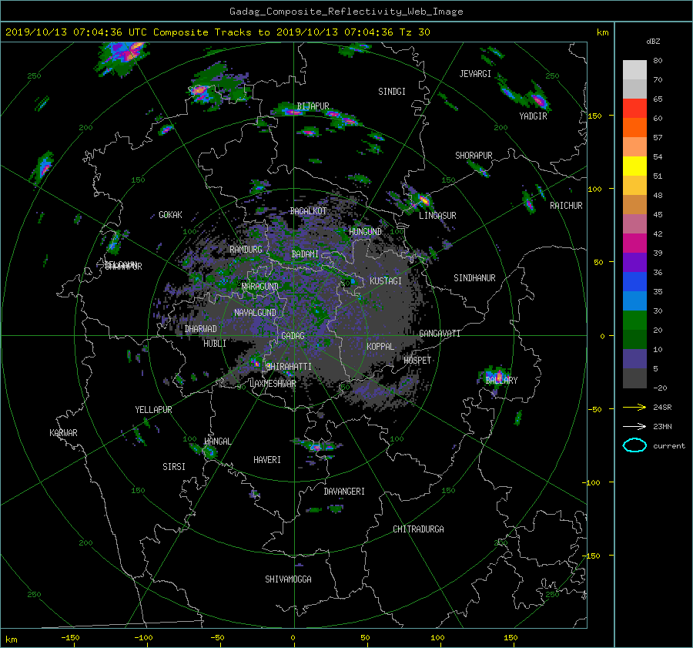This screenshot has height=648, width=693.
Task: Click the BALLARY city label
Action: [x=501, y=380]
